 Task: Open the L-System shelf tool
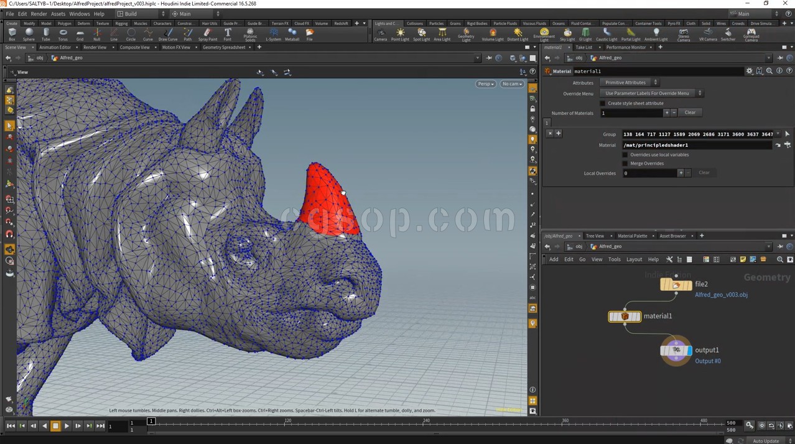point(273,34)
